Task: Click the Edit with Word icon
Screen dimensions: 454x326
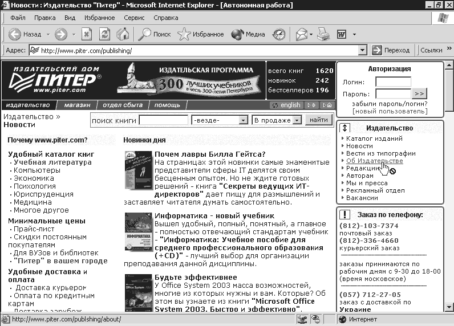Action: [x=342, y=34]
